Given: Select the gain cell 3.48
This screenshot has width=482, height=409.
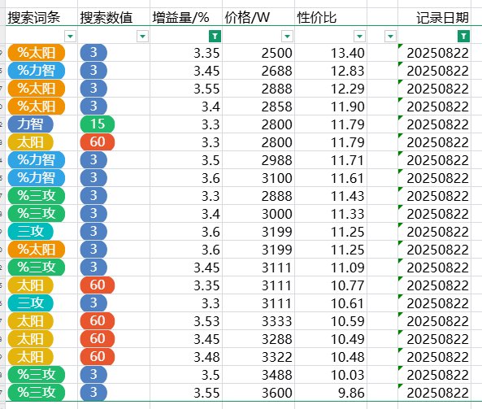Looking at the screenshot, I should click(x=186, y=357).
